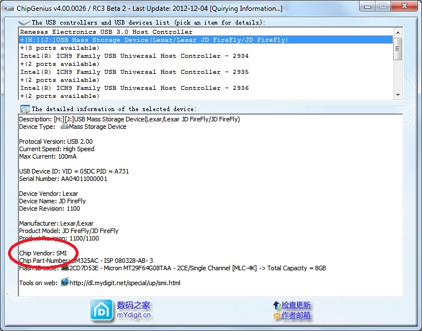Click the Serial Number AA04011000001 line
The height and width of the screenshot is (331, 422).
pyautogui.click(x=63, y=179)
